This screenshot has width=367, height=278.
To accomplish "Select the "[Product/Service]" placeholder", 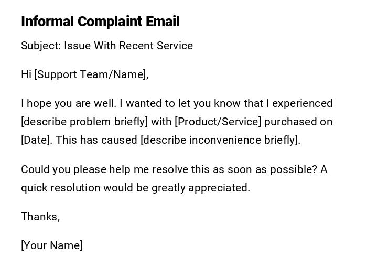I will pos(218,122).
